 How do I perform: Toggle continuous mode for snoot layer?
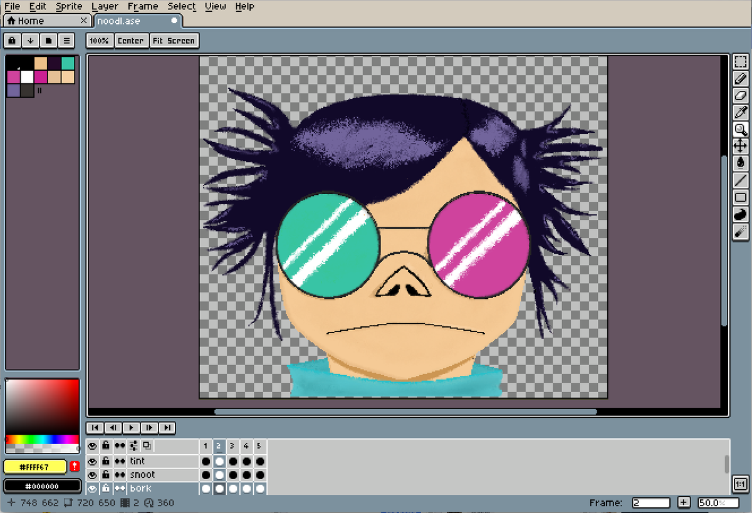coord(120,475)
